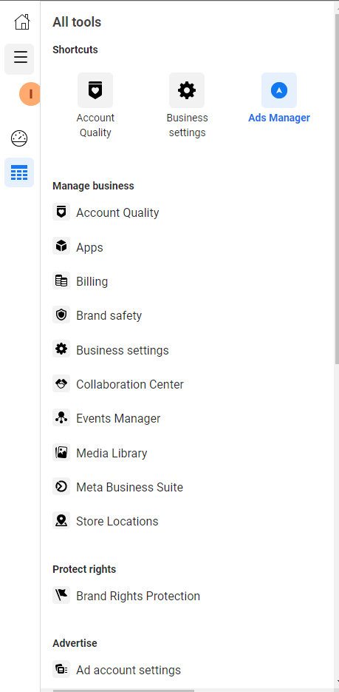Screen dimensions: 339x692
Task: Select the campaigns table grid icon
Action: coord(19,172)
